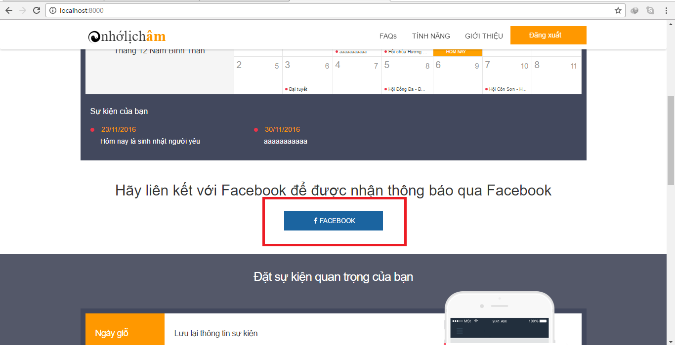
Task: Open the FAQs menu item
Action: click(x=388, y=36)
